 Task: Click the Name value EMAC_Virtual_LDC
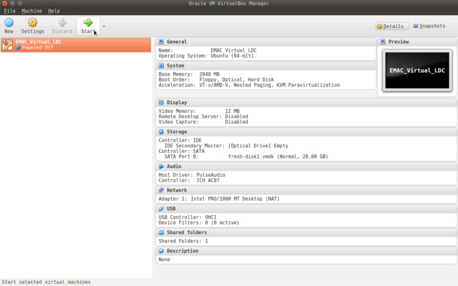(x=234, y=50)
